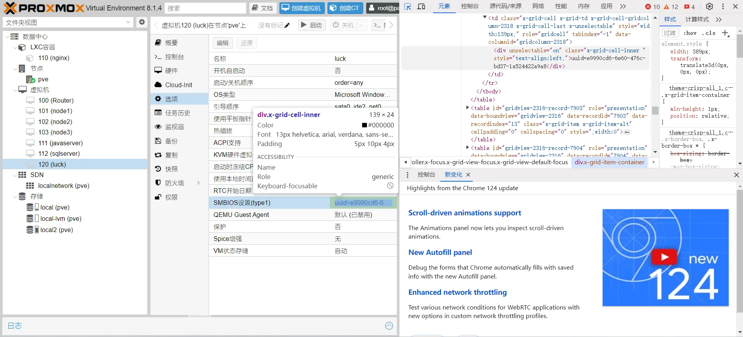This screenshot has height=337, width=743.
Task: Show more styles pane tabs chevron
Action: pyautogui.click(x=719, y=20)
